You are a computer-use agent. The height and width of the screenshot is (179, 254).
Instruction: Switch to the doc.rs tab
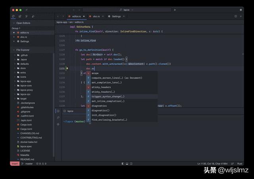click(96, 16)
